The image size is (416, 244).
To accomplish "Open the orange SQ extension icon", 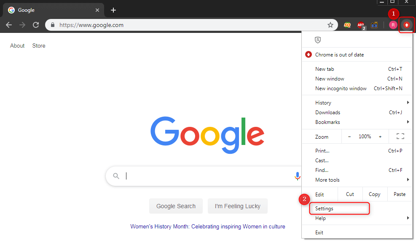I will 347,25.
